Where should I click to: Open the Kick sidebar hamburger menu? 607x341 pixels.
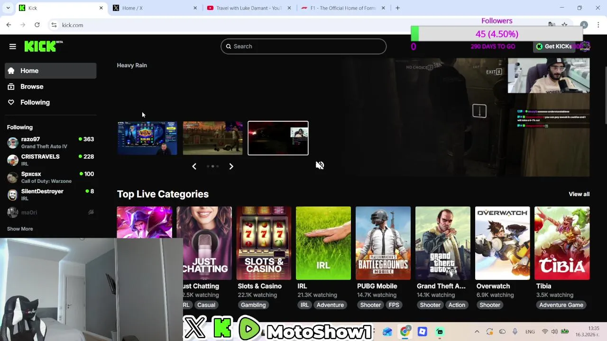pos(13,46)
